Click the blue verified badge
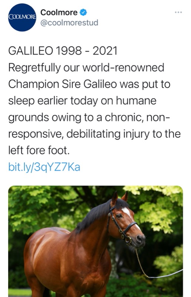Image resolution: width=191 pixels, height=297 pixels. tap(83, 12)
